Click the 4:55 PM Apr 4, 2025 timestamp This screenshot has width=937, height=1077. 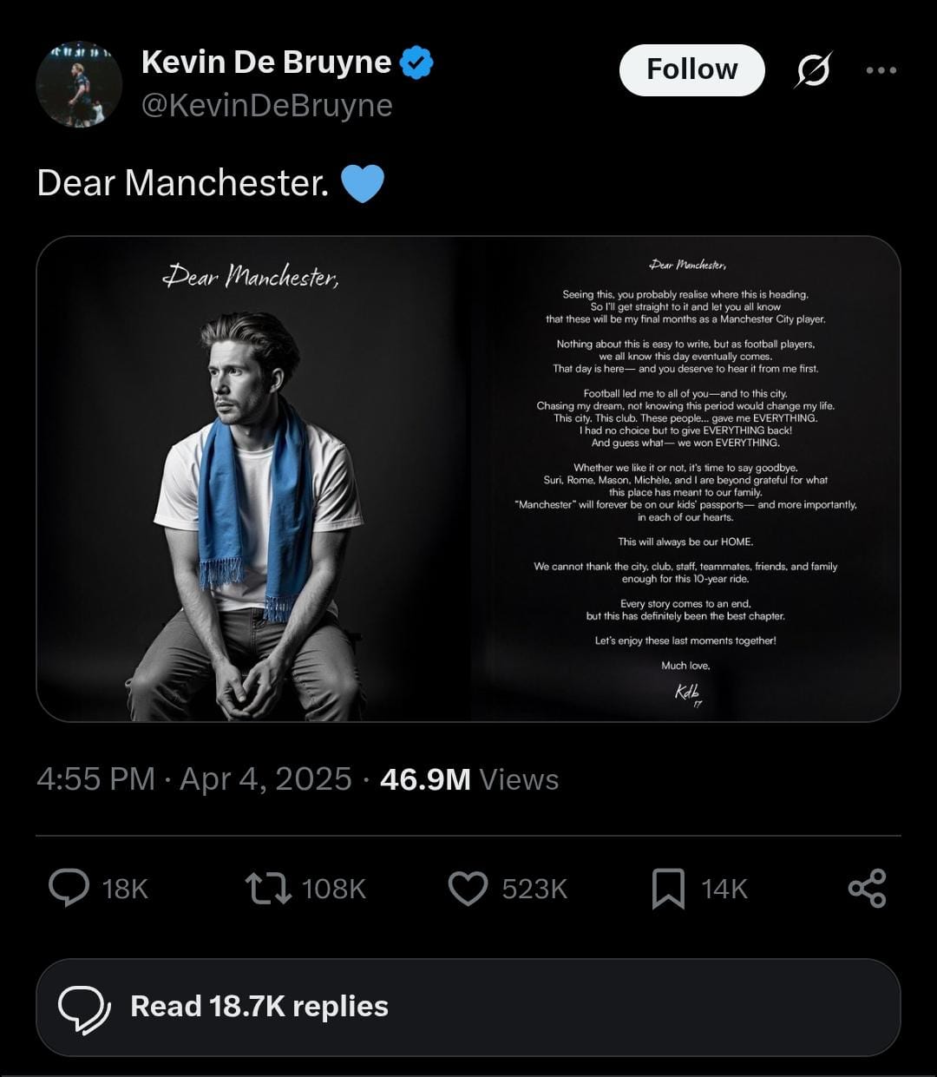pyautogui.click(x=193, y=778)
